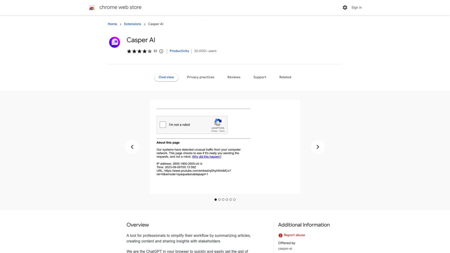Viewport: 450px width, 253px height.
Task: Advance the carousel using the right arrow
Action: coord(317,146)
